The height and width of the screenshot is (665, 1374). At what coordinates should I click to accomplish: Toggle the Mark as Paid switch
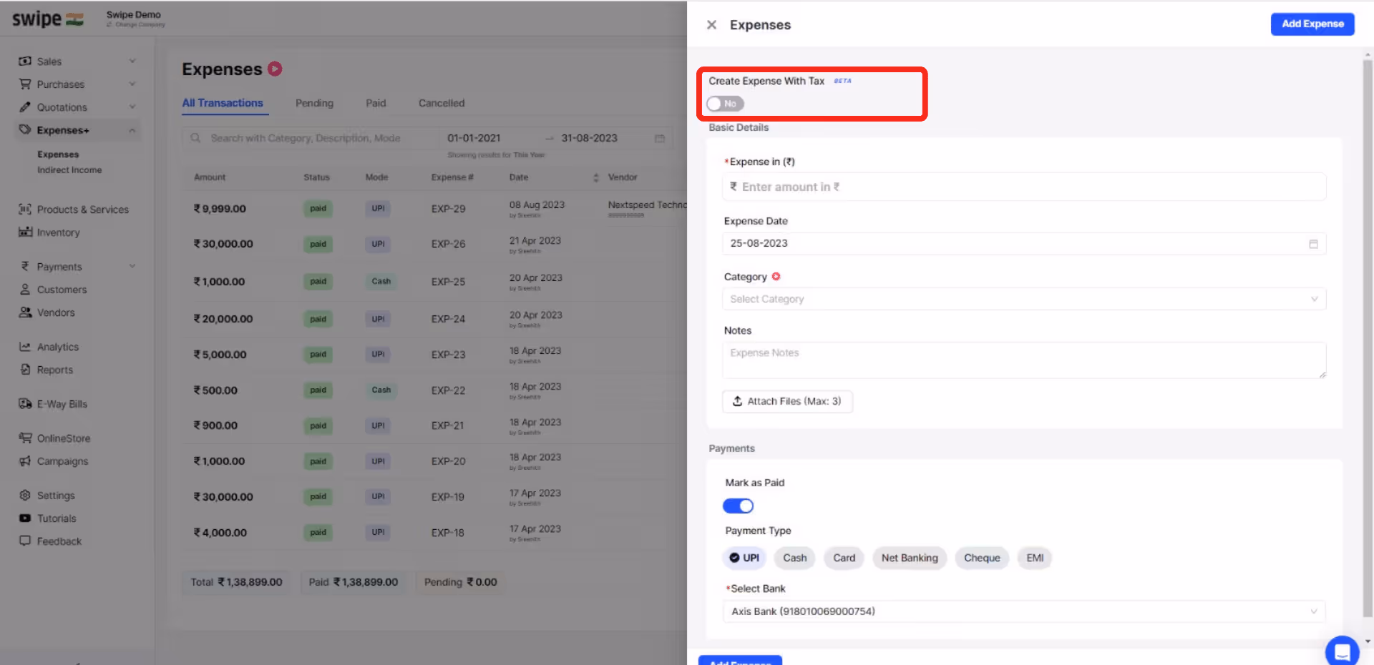coord(738,506)
